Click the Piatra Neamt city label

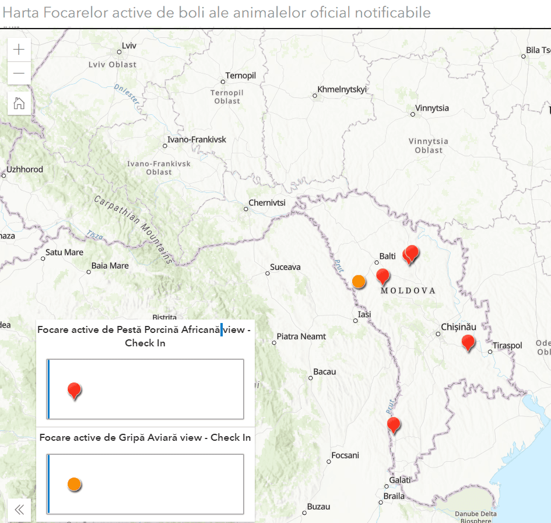(301, 336)
